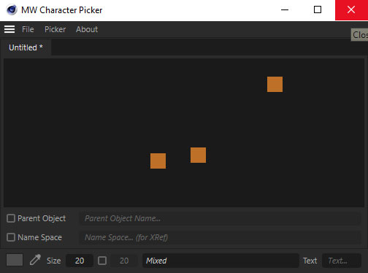
Task: Open the File menu
Action: tap(28, 29)
